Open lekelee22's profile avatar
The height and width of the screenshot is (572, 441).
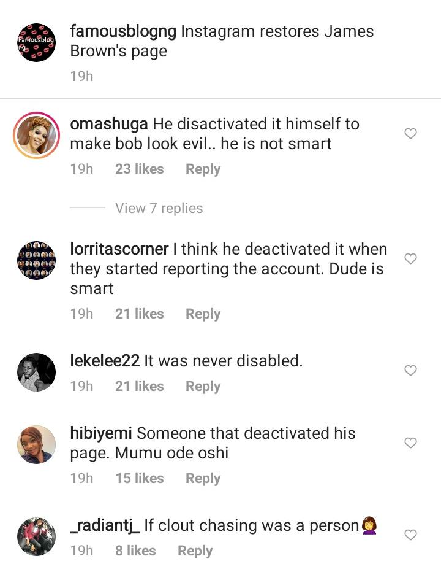pos(36,372)
